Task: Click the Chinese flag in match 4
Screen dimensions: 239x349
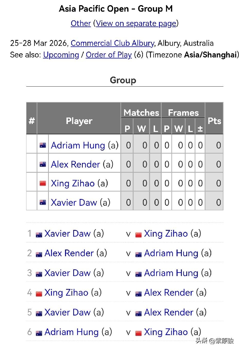Action: pyautogui.click(x=39, y=294)
